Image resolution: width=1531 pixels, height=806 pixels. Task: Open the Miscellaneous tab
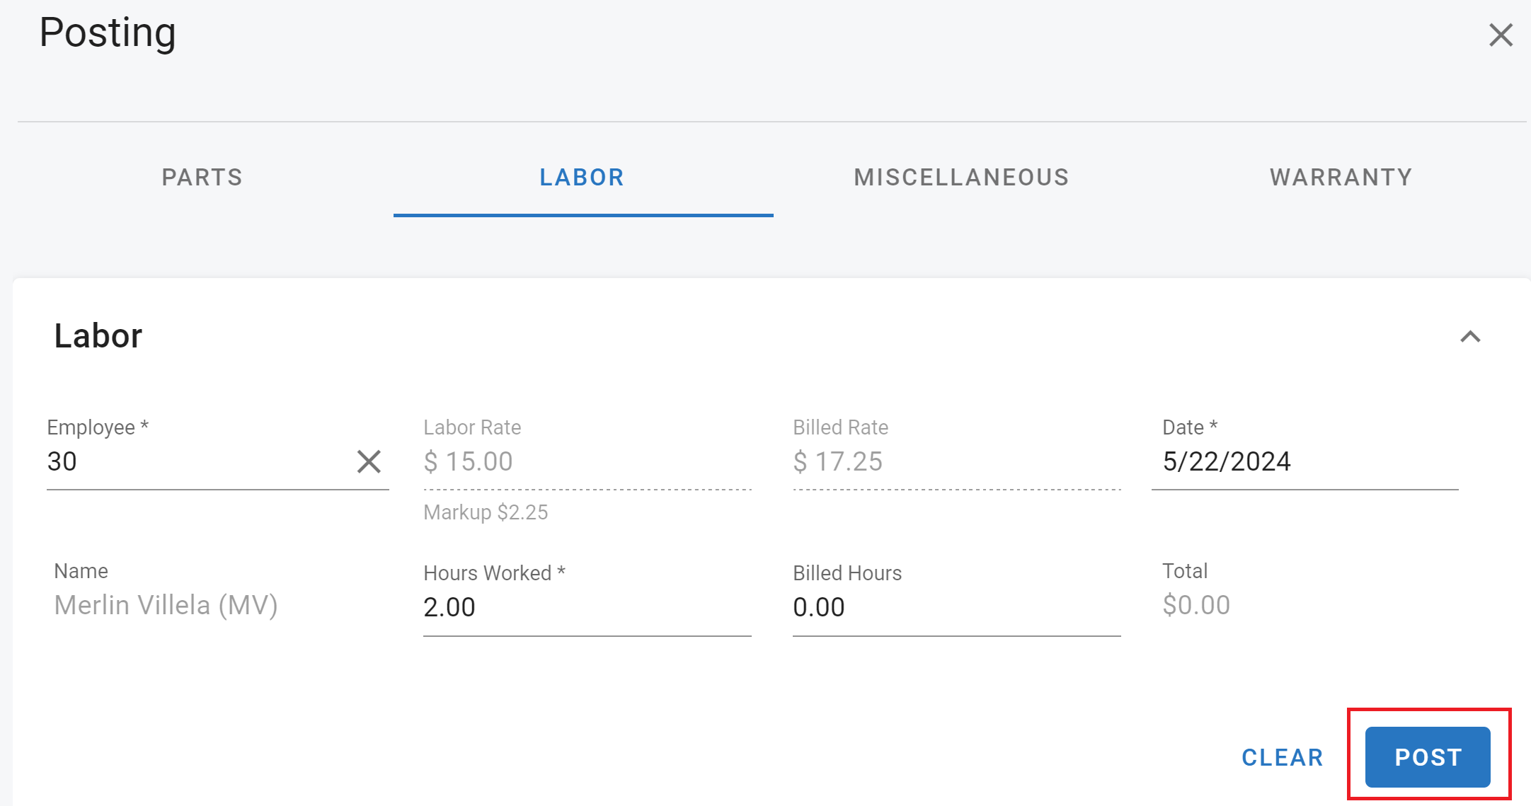[x=961, y=177]
